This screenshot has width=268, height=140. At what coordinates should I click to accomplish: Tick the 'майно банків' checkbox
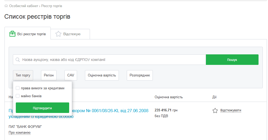click(18, 96)
